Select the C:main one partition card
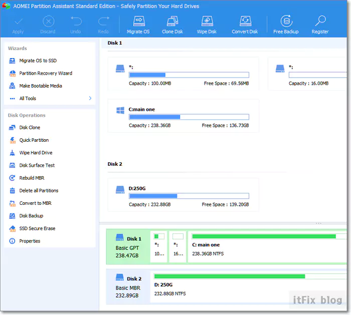This screenshot has width=351, height=315. coord(184,116)
